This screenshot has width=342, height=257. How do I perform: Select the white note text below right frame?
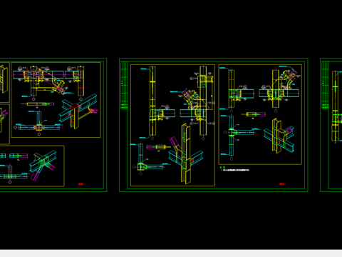[234, 170]
